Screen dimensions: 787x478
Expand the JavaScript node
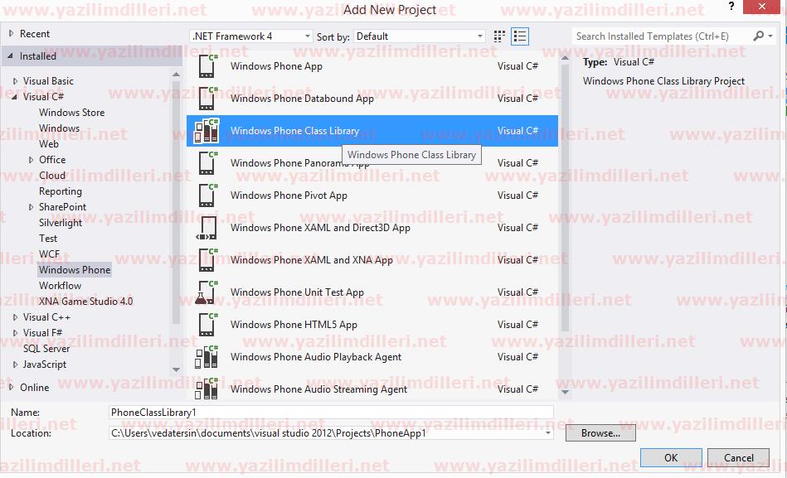point(16,365)
